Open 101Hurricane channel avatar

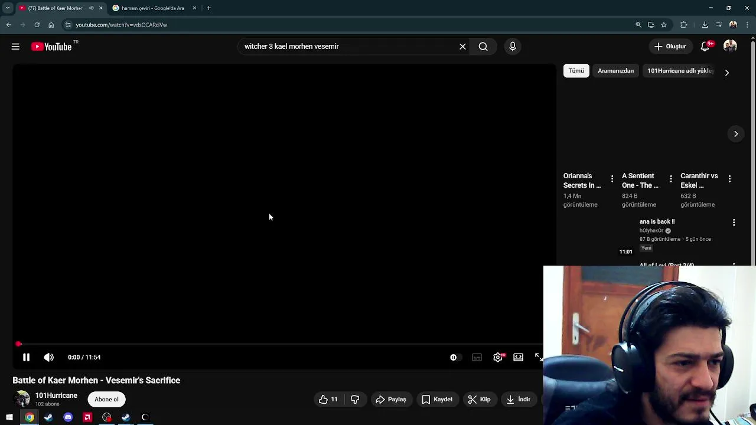pyautogui.click(x=22, y=399)
